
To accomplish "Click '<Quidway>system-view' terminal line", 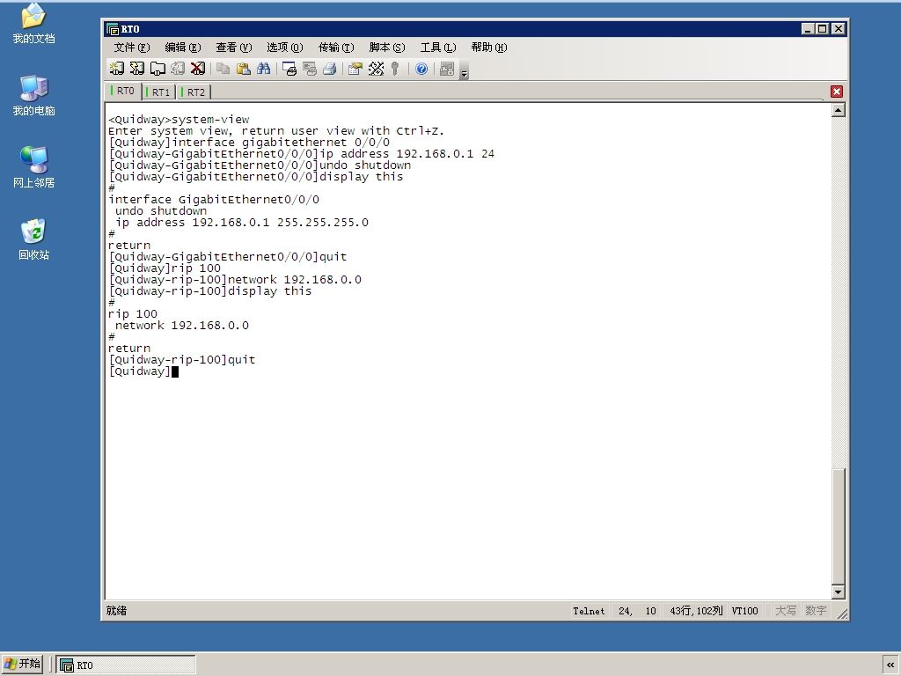I will [179, 120].
